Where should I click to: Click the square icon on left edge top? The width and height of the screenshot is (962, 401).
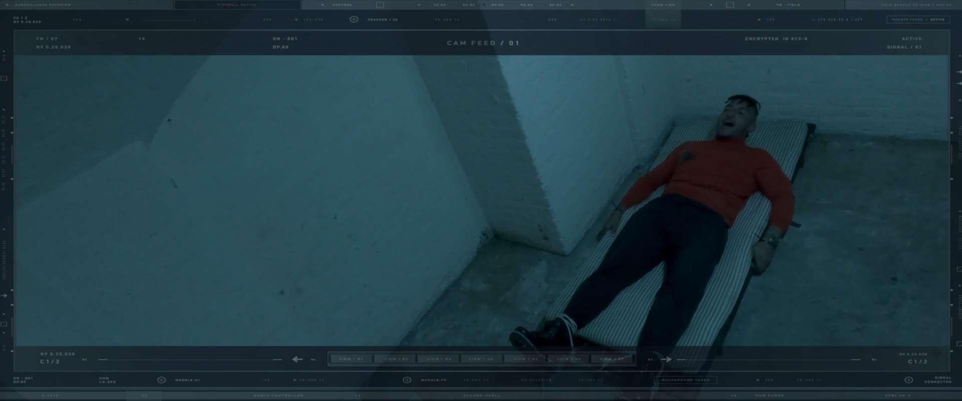tap(4, 79)
